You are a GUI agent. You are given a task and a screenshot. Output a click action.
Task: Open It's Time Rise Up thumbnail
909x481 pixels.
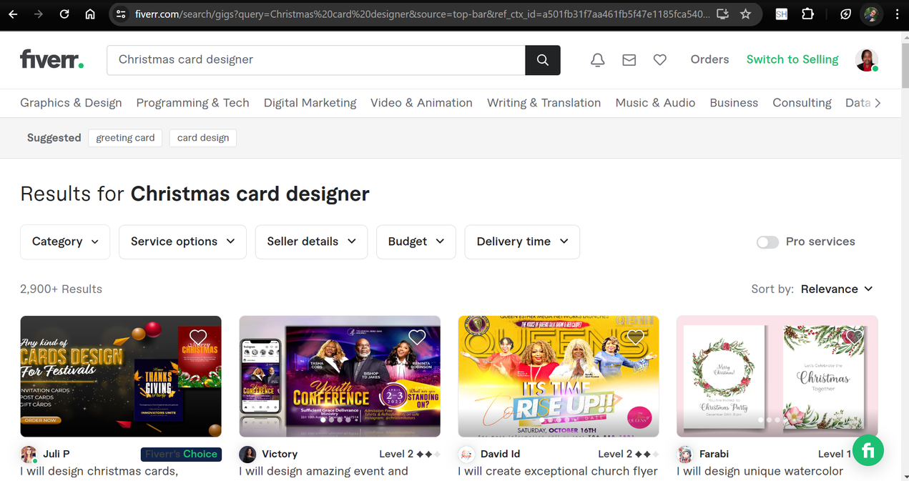559,377
